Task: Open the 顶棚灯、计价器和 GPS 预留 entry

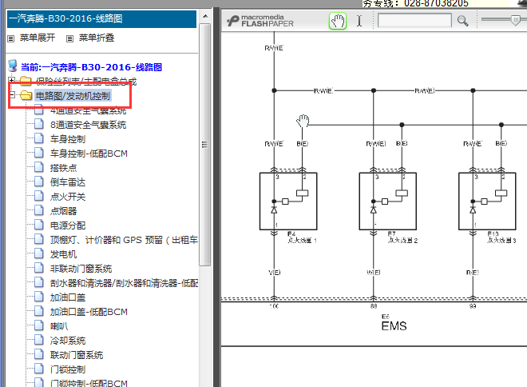Action: point(124,240)
